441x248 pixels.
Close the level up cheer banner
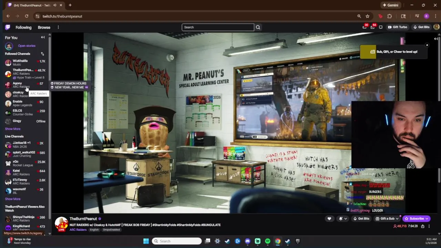pos(427,45)
